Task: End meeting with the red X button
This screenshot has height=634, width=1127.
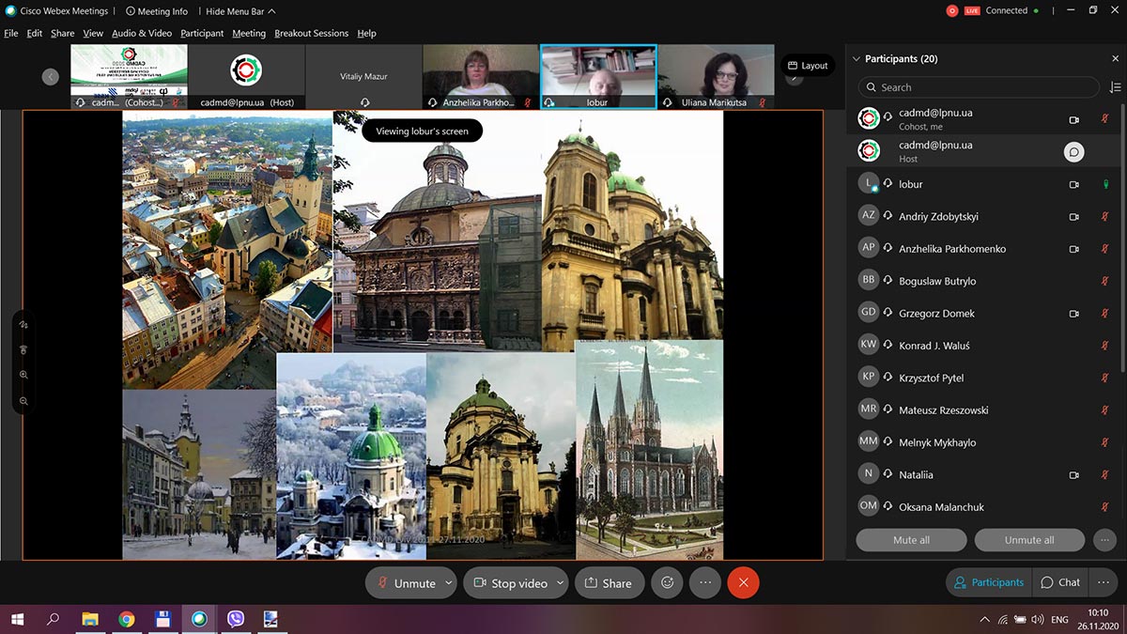Action: click(743, 582)
